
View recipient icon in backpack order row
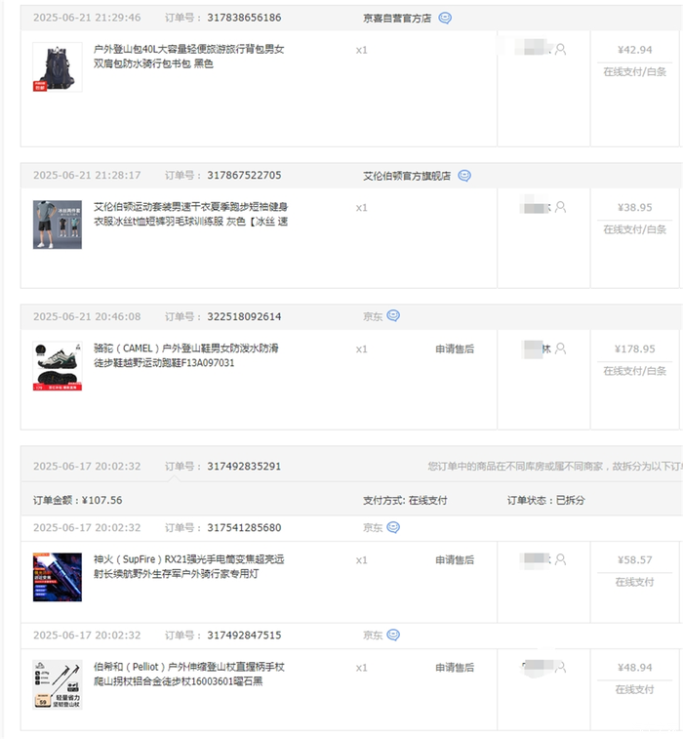point(560,50)
